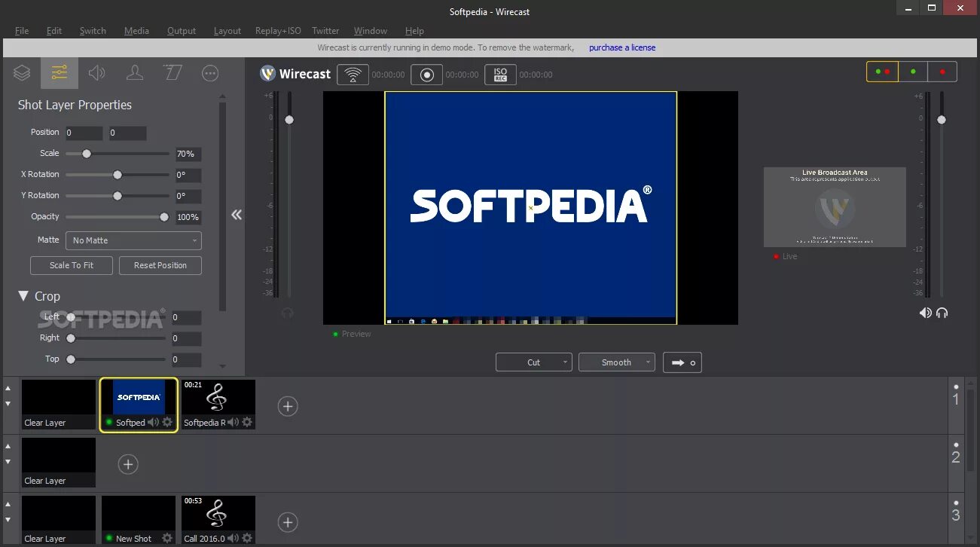Click the Opacity slider handle
980x547 pixels.
164,217
